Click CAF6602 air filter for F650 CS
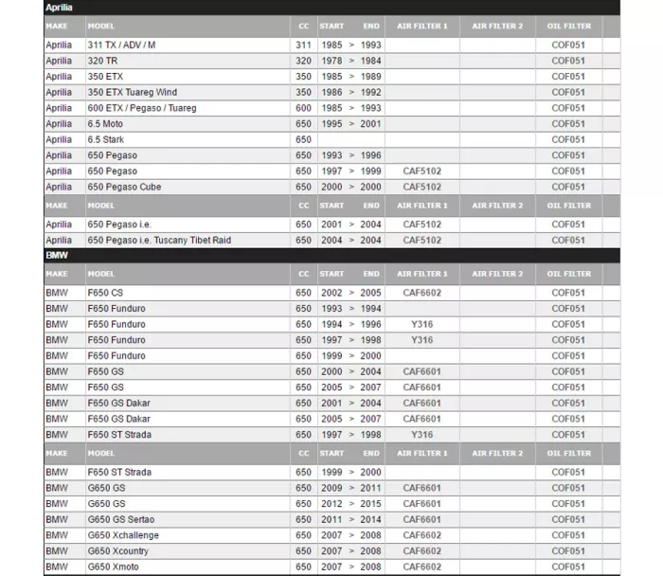The height and width of the screenshot is (576, 663). click(x=421, y=293)
